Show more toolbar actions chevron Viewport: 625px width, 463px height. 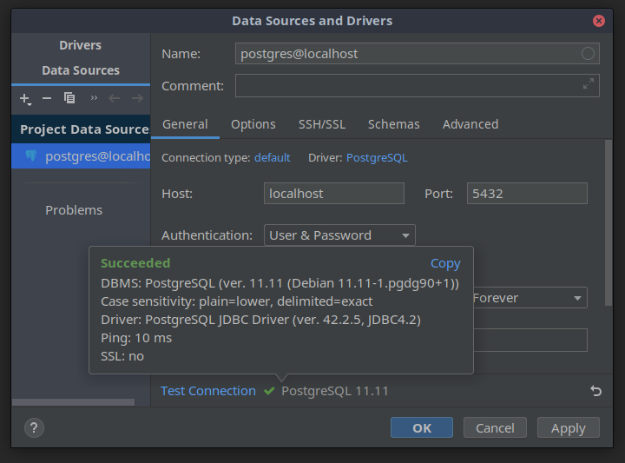click(x=94, y=97)
